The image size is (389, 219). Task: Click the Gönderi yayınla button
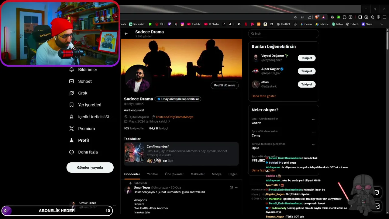[x=90, y=168]
